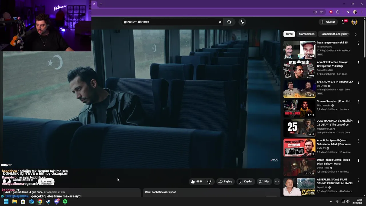This screenshot has width=366, height=206.
Task: Click the install app icon in address bar
Action: click(x=315, y=12)
